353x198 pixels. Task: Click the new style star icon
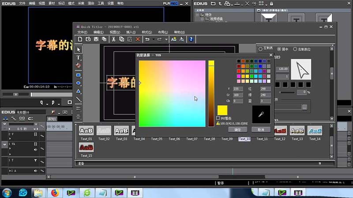pos(173,39)
